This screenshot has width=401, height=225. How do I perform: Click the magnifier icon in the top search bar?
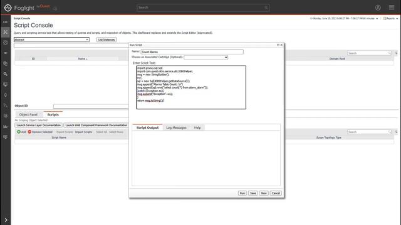point(266,7)
